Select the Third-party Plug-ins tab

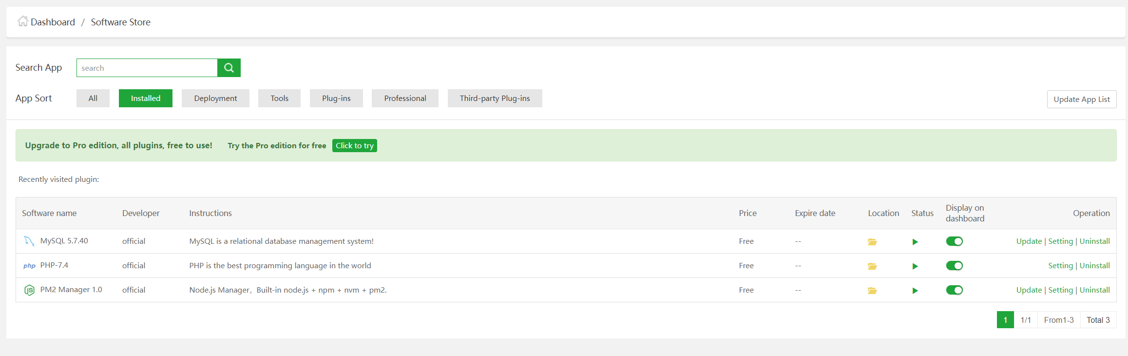tap(495, 99)
